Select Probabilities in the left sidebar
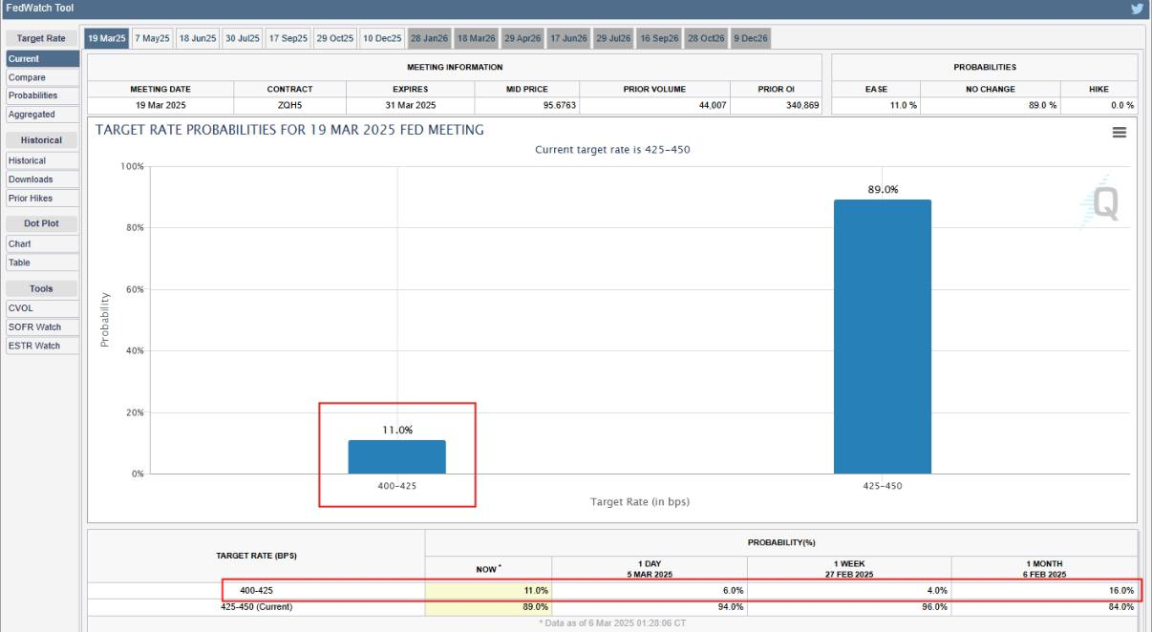The width and height of the screenshot is (1152, 632). pos(32,95)
